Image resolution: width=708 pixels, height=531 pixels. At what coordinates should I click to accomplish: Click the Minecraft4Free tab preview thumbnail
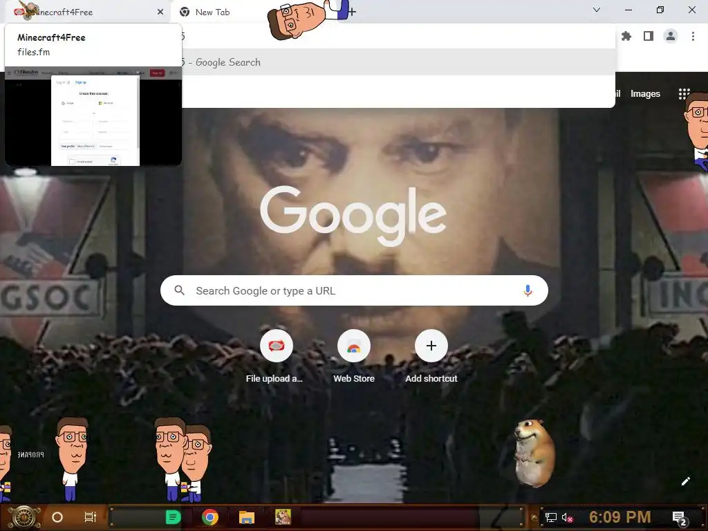click(x=93, y=116)
